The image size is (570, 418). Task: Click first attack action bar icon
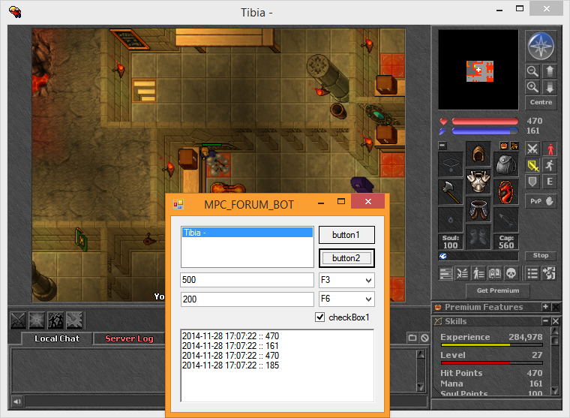[x=18, y=320]
